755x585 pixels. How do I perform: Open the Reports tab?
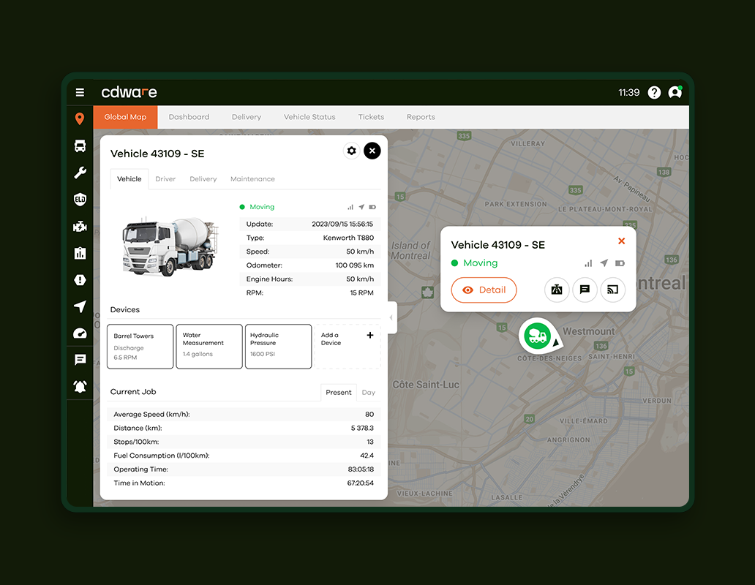coord(421,117)
